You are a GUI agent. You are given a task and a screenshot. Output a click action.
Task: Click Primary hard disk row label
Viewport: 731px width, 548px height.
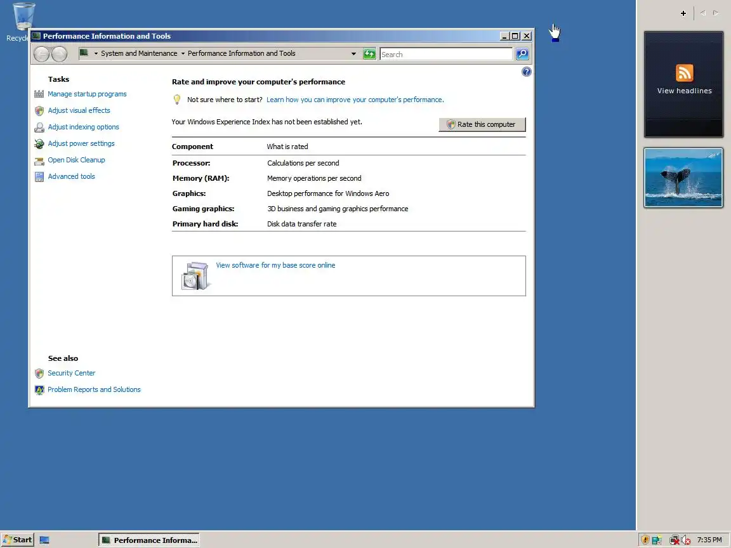[x=205, y=224]
